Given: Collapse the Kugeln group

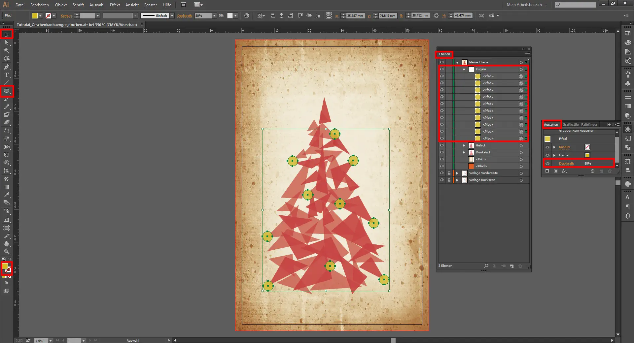Looking at the screenshot, I should coord(464,69).
